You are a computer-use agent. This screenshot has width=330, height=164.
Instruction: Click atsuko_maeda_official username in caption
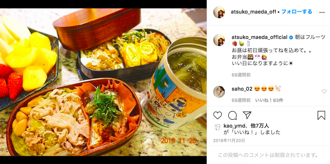[259, 38]
